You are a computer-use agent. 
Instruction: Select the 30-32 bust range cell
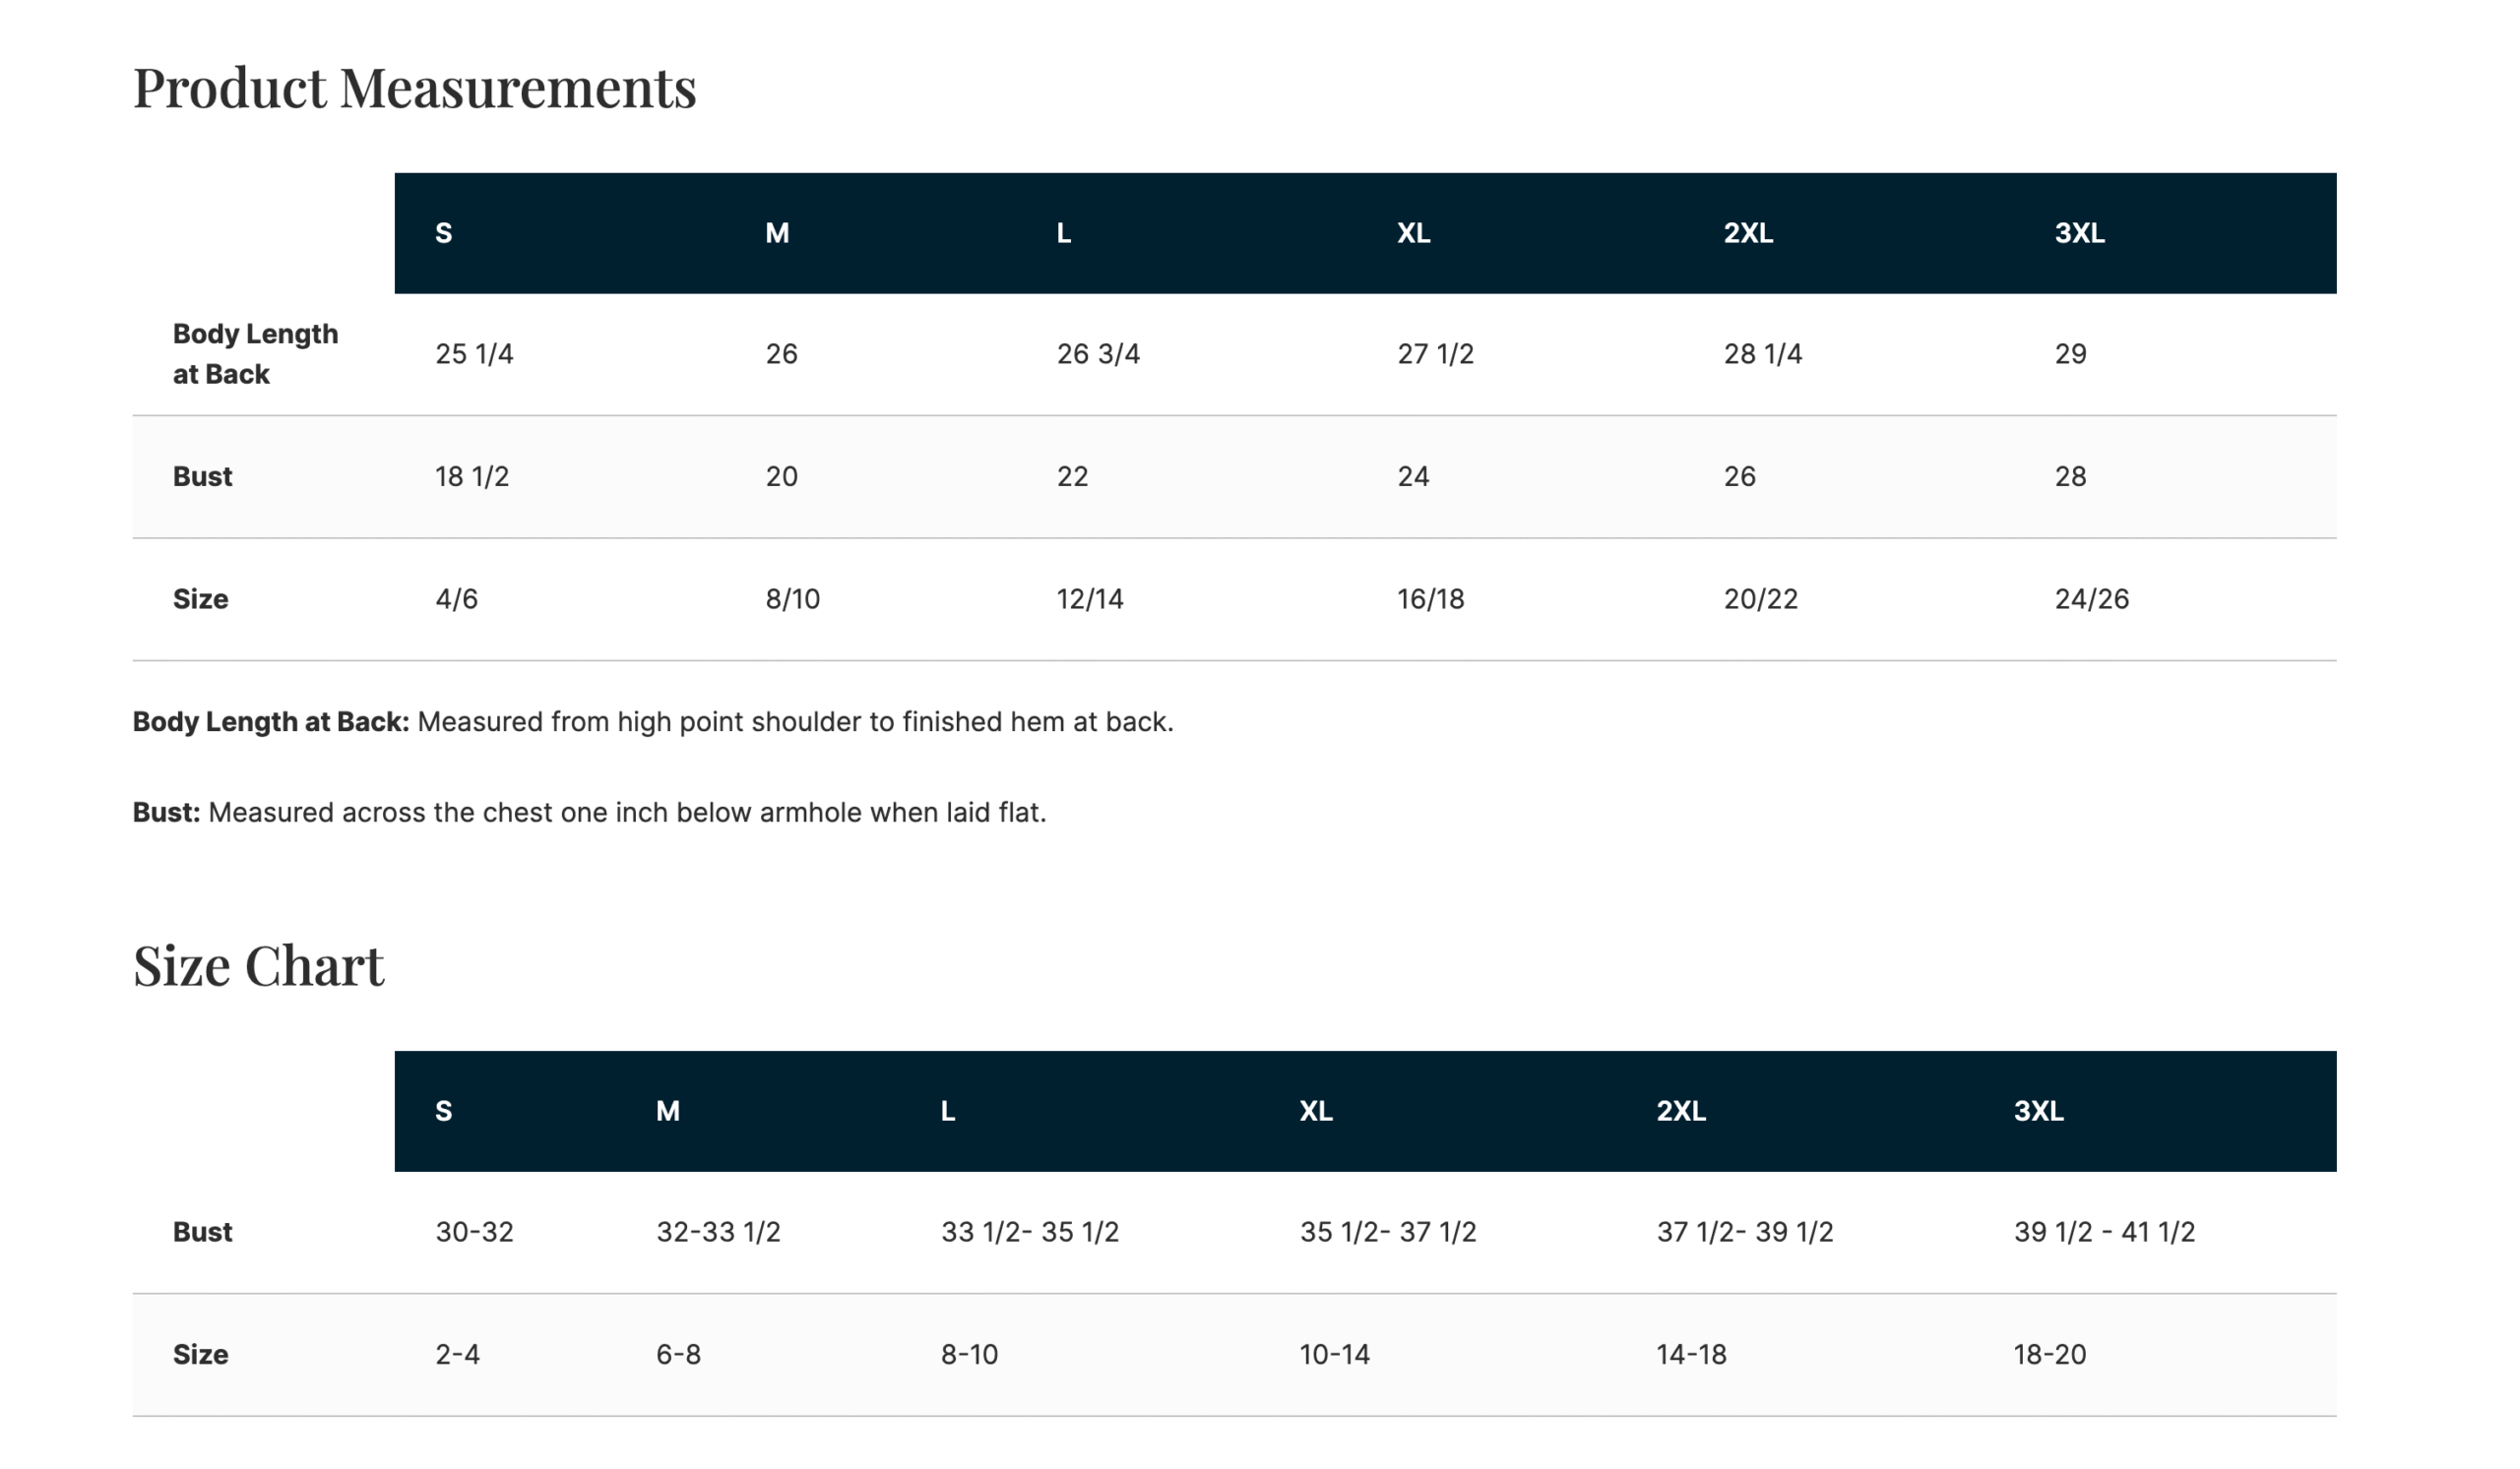click(x=474, y=1231)
